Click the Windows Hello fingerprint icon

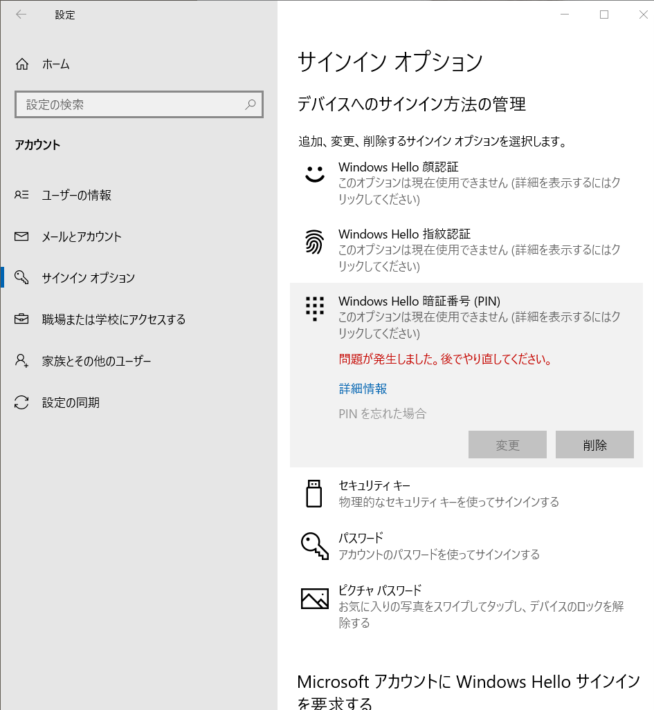tap(314, 242)
